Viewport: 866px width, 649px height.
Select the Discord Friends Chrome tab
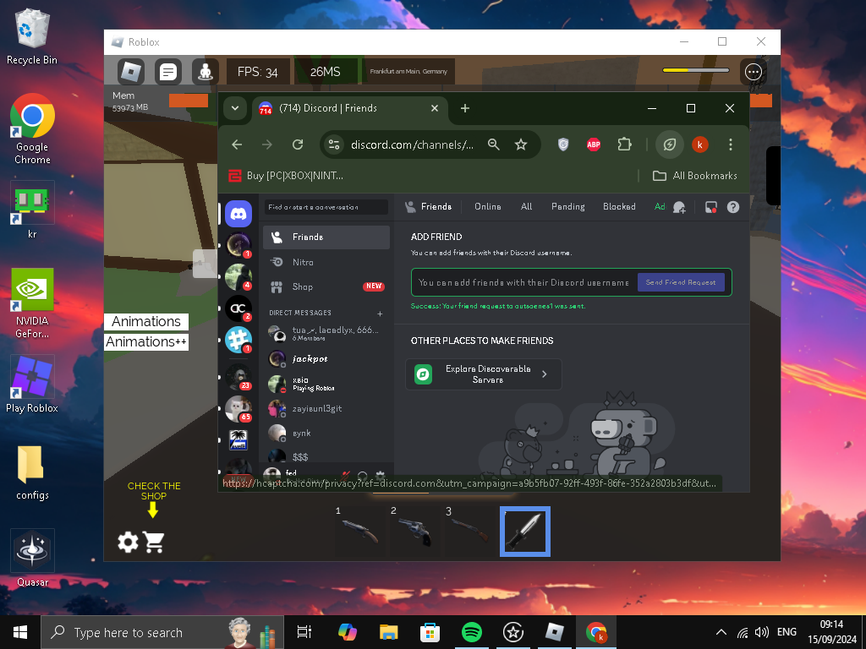click(x=349, y=108)
